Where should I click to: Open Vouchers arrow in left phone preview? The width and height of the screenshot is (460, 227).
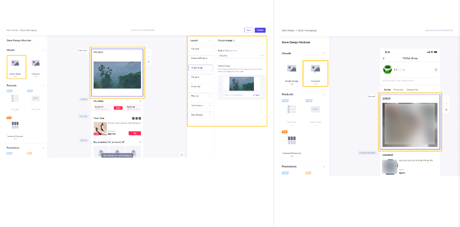click(140, 101)
